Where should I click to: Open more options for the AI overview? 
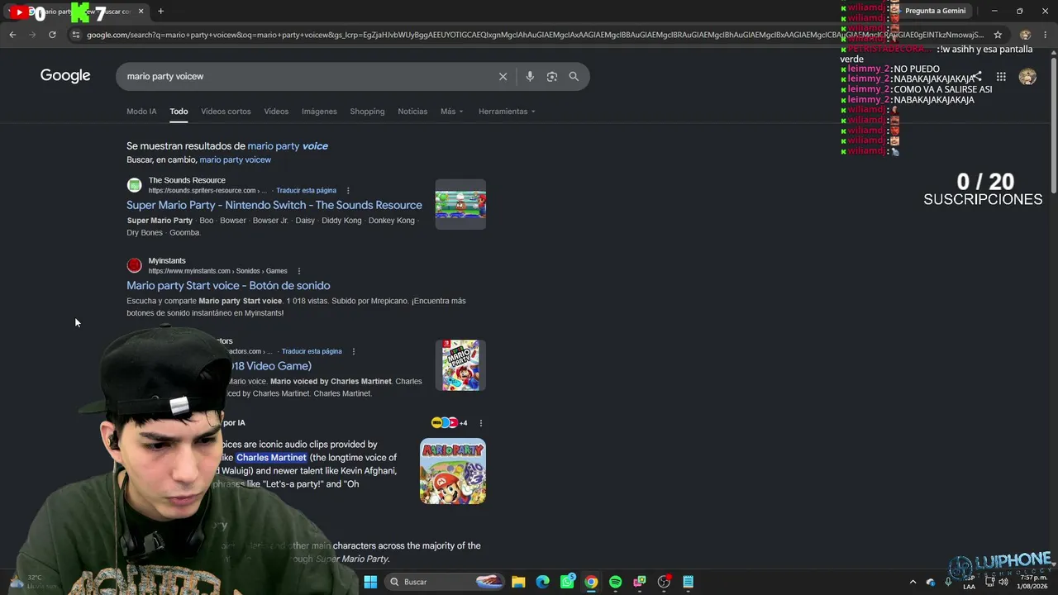[x=481, y=423]
